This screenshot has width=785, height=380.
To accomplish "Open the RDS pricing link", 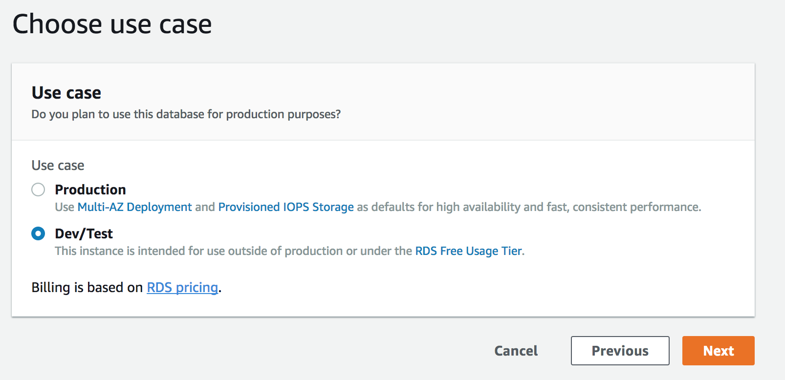I will 182,287.
